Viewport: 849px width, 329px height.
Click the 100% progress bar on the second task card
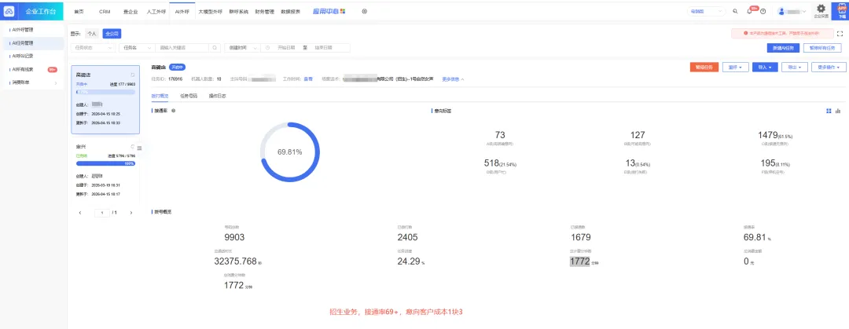click(x=105, y=163)
